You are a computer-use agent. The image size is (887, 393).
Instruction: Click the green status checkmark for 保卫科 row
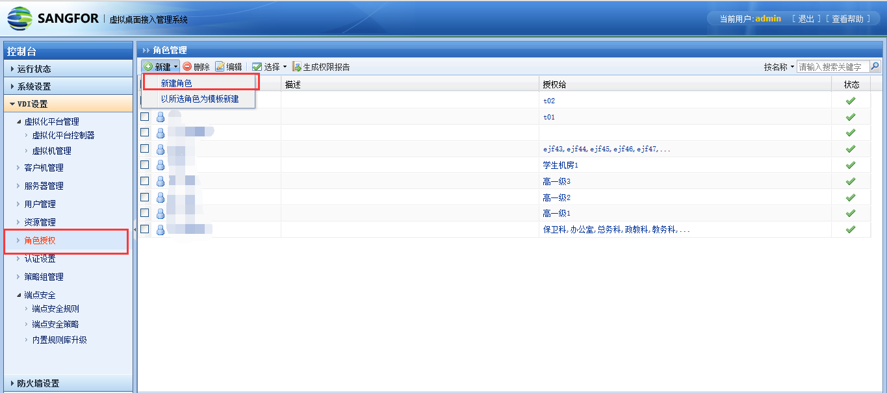[850, 229]
